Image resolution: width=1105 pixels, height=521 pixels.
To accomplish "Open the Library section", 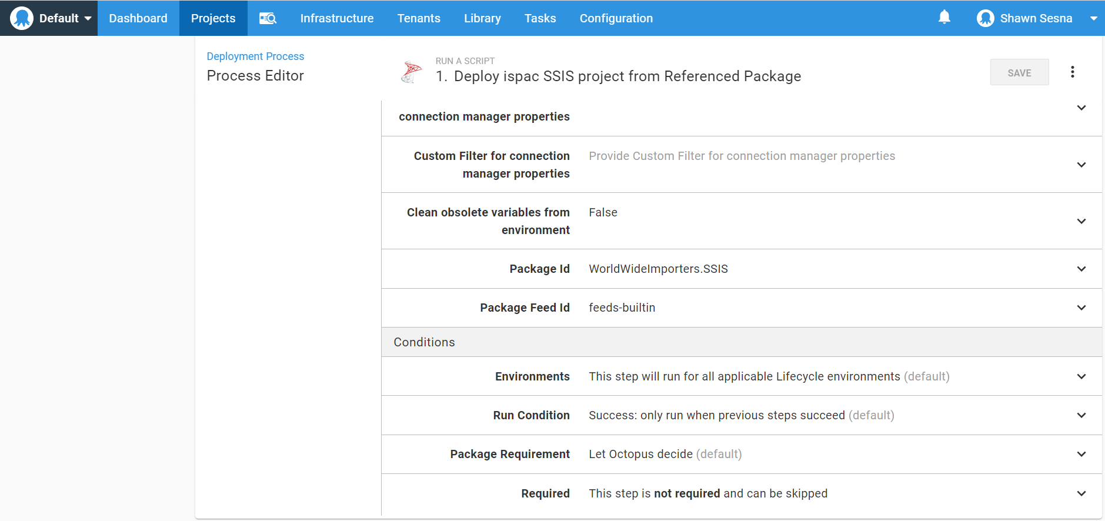I will (482, 18).
